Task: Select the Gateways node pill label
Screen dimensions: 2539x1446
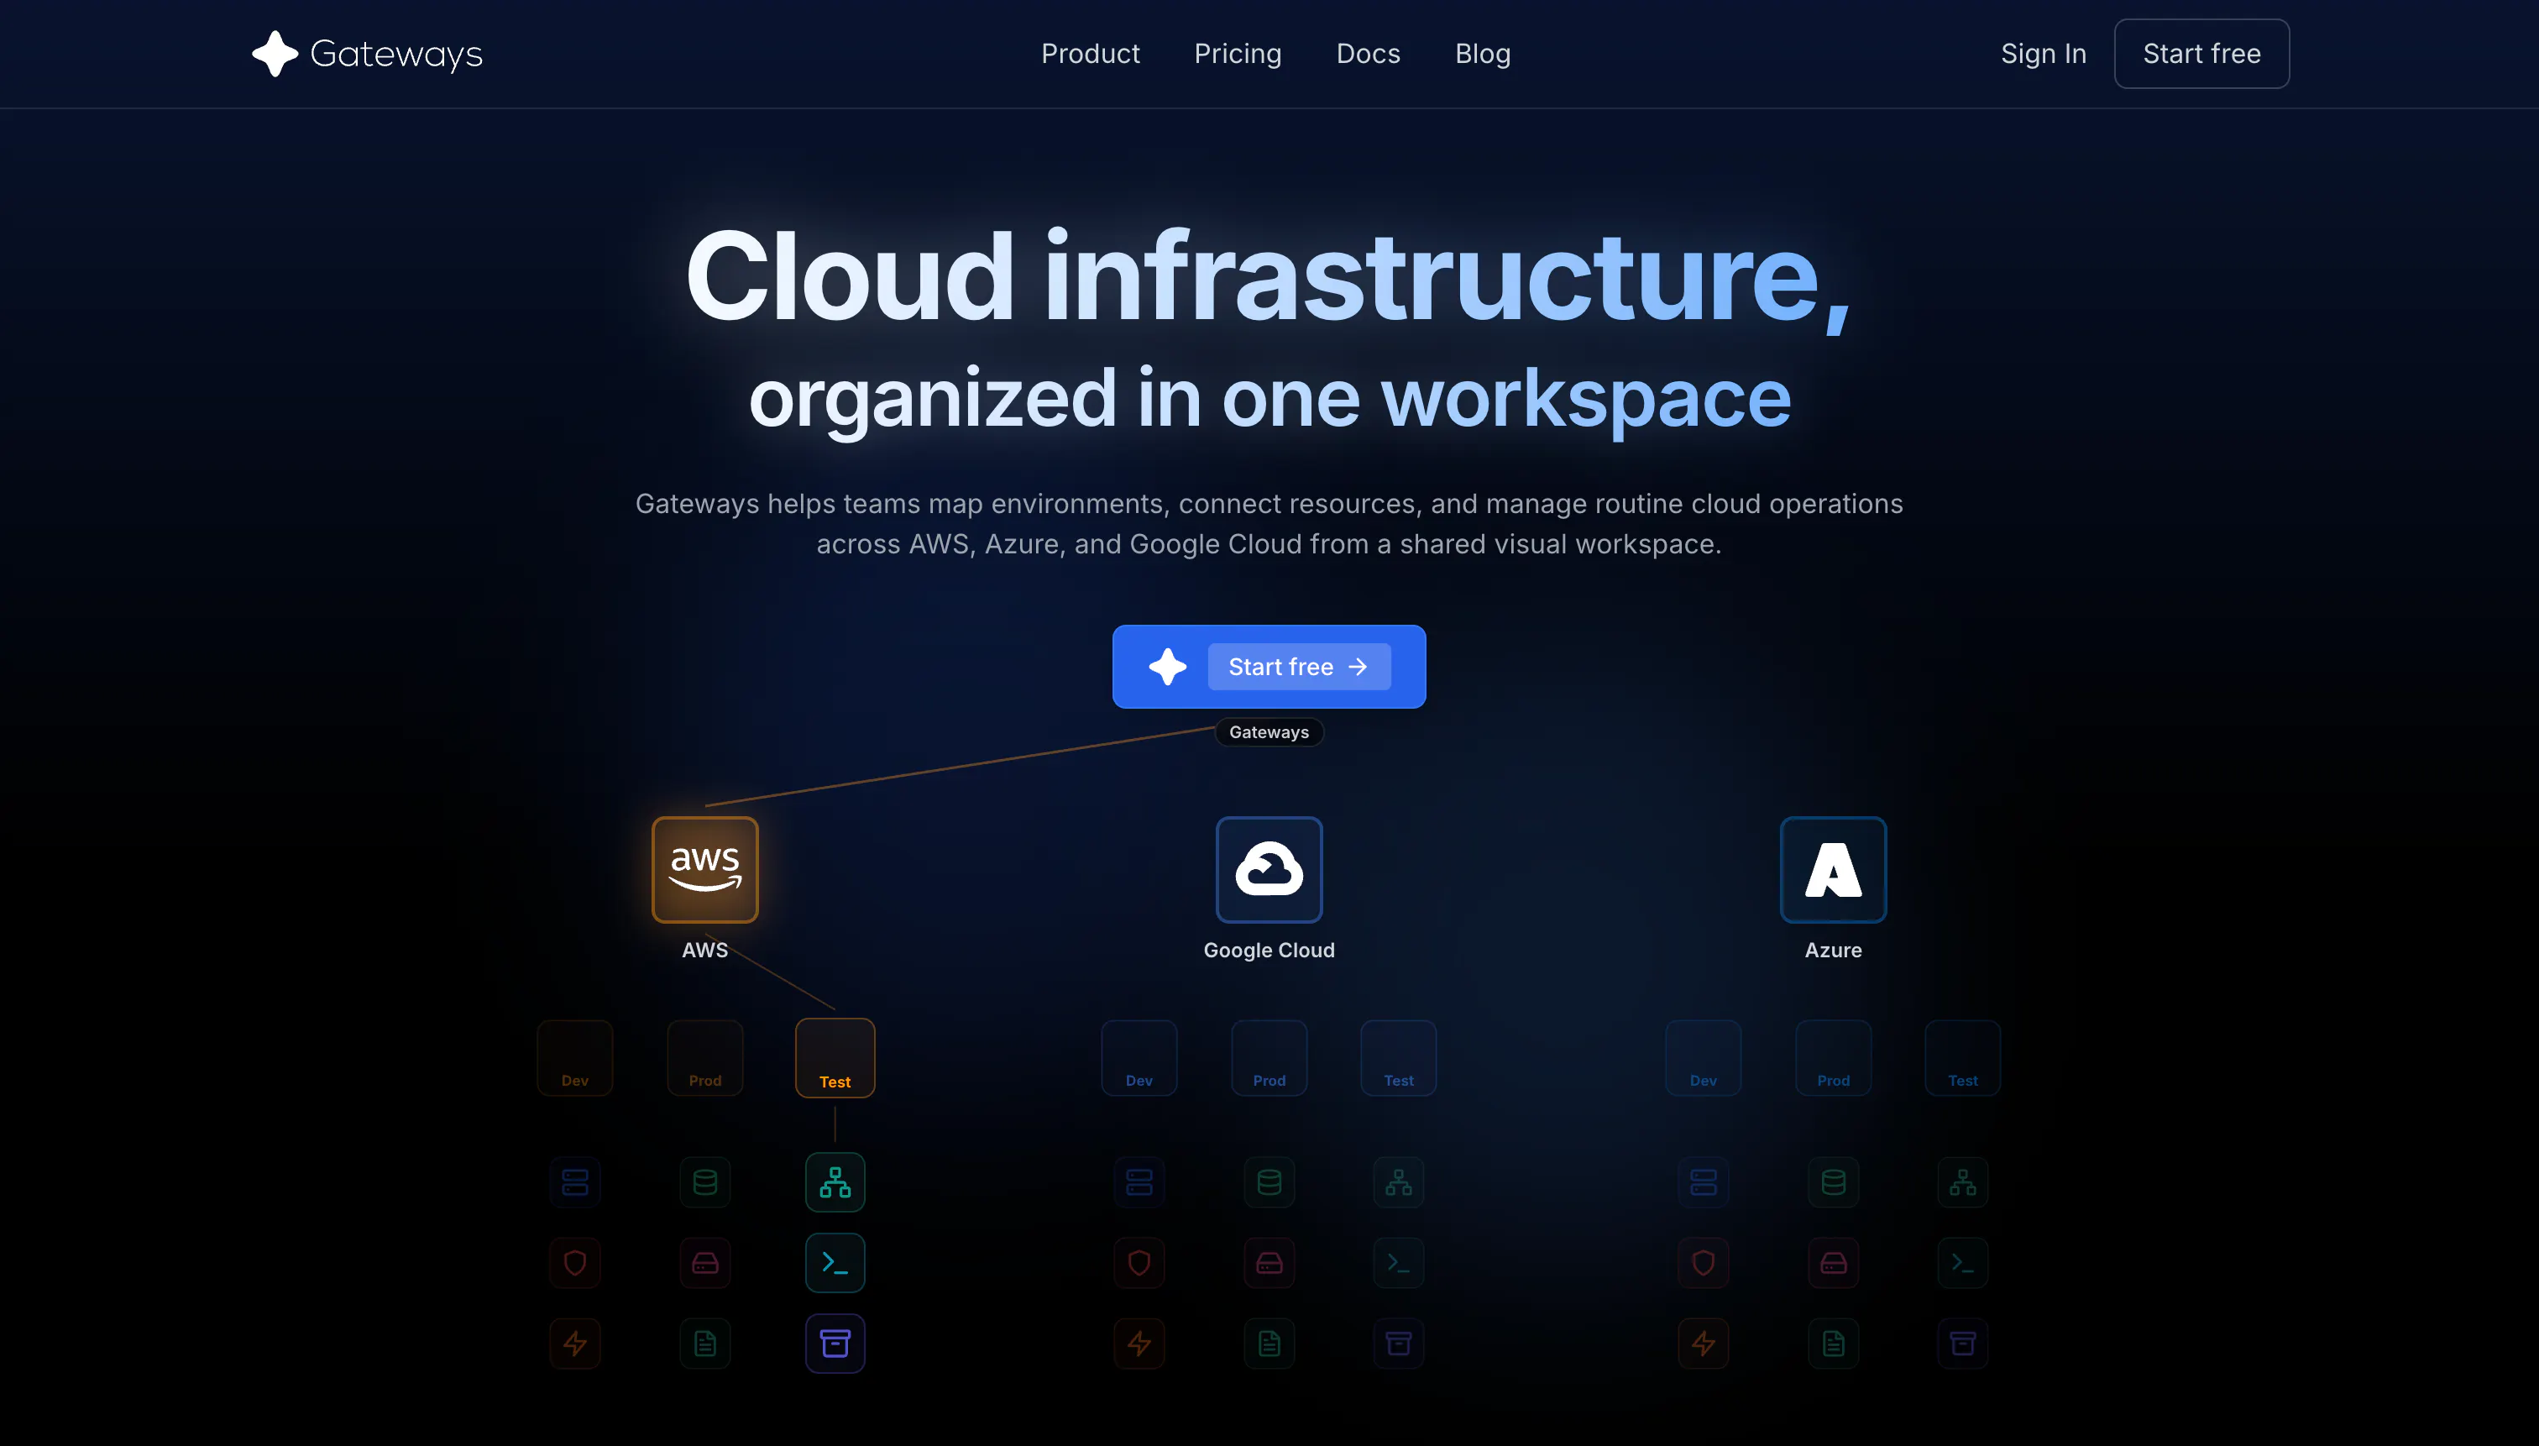Action: pyautogui.click(x=1269, y=732)
